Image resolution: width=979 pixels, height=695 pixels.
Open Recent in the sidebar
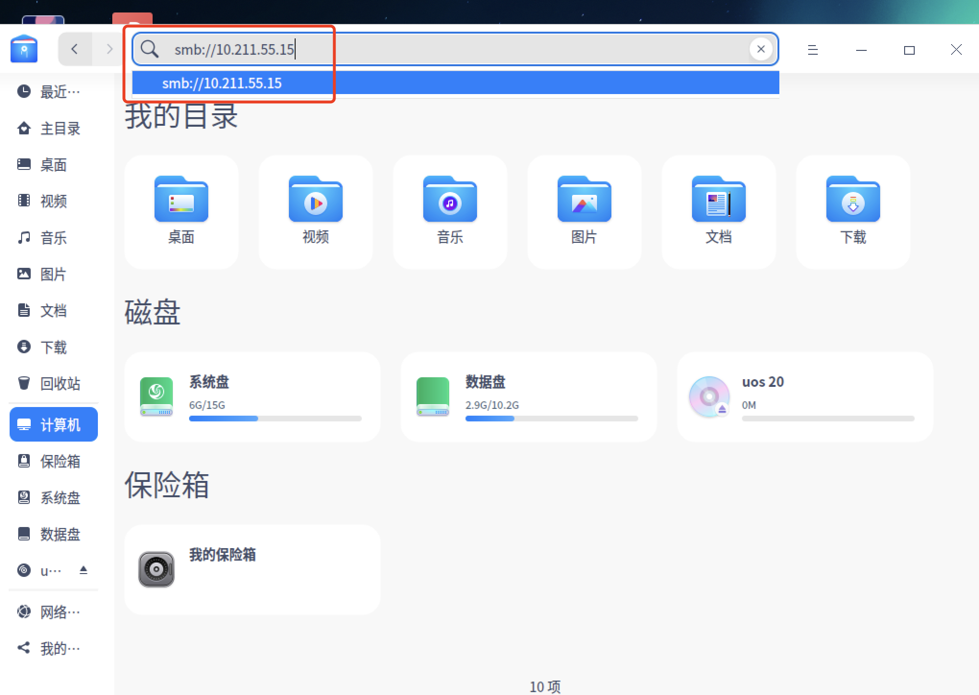click(x=53, y=92)
